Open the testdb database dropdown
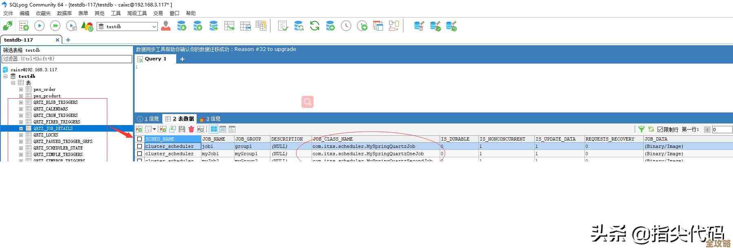The height and width of the screenshot is (251, 733). 154,26
